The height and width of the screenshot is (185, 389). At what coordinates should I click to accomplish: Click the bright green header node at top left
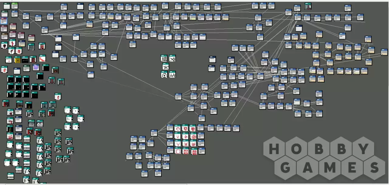[x=15, y=5]
